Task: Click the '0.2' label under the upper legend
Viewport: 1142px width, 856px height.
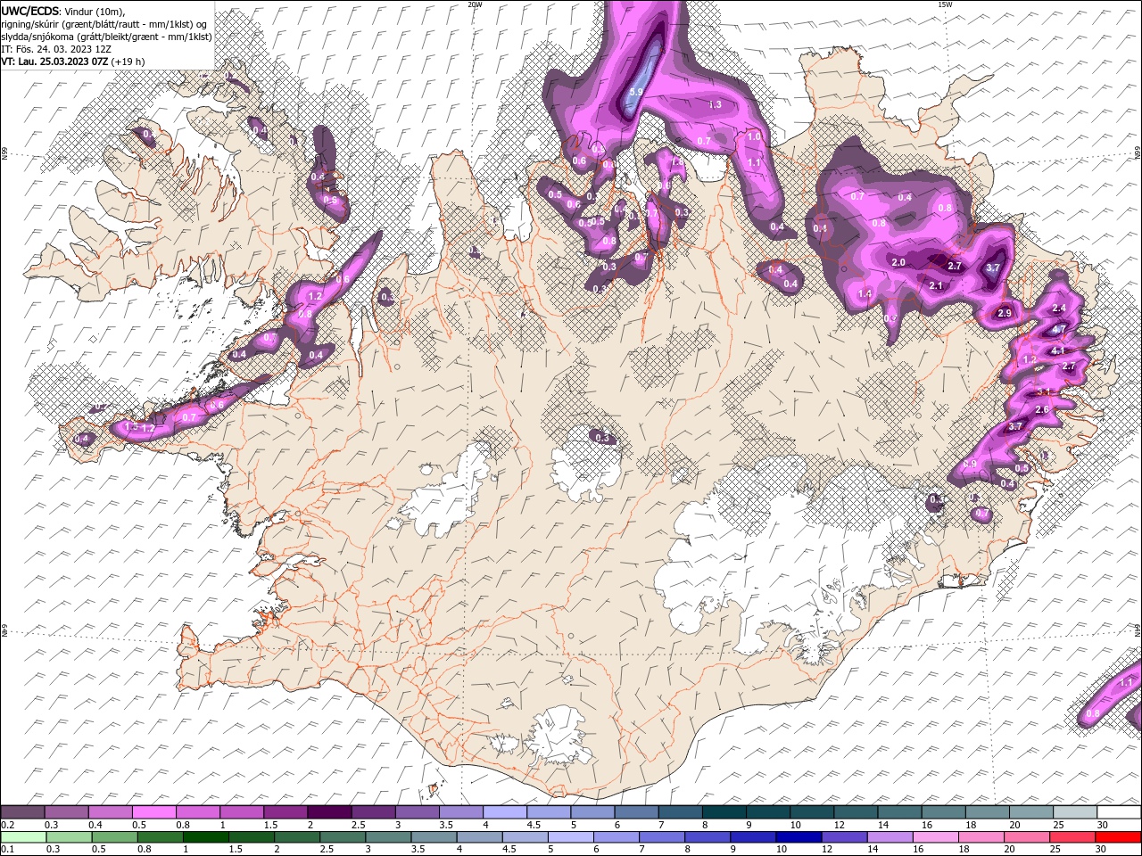Action: pyautogui.click(x=8, y=825)
